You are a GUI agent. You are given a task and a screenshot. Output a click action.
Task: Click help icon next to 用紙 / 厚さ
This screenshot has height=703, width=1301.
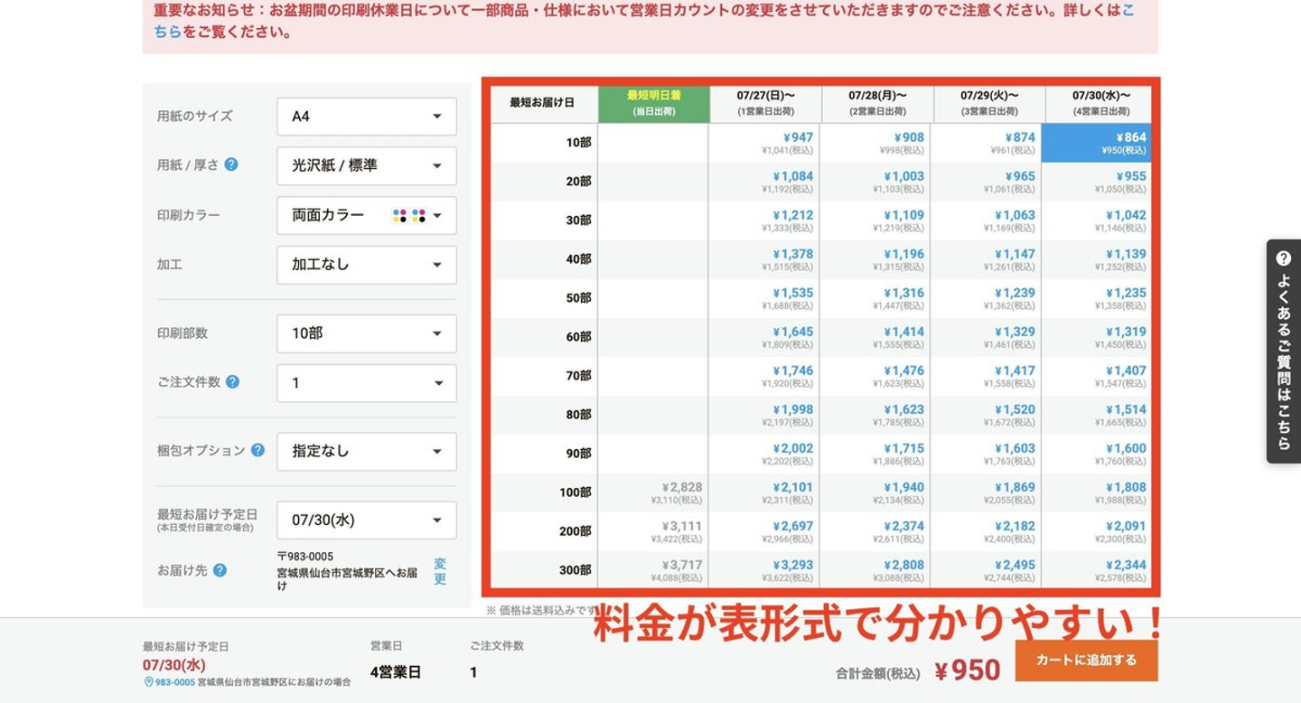(x=231, y=164)
